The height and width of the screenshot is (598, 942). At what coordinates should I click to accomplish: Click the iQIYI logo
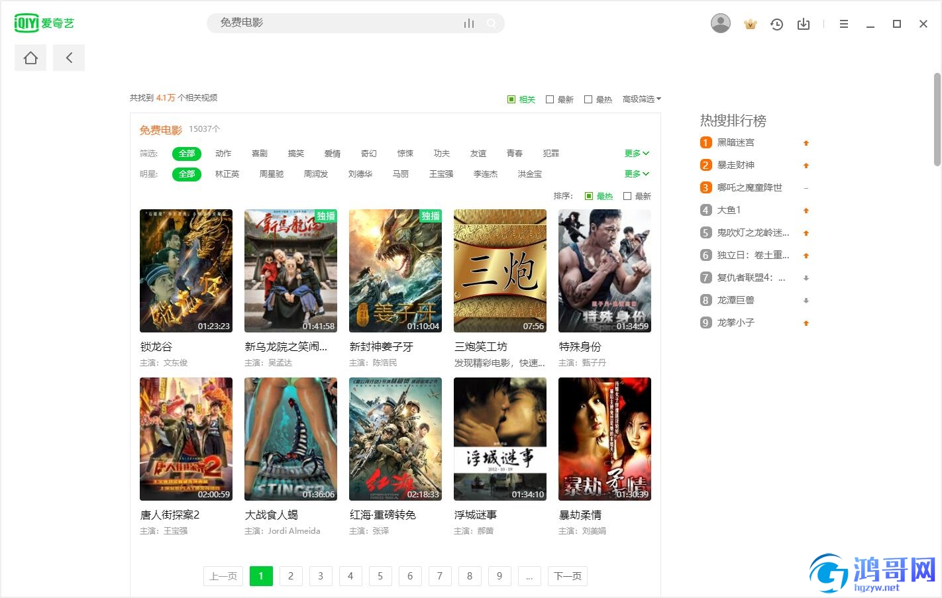coord(44,23)
